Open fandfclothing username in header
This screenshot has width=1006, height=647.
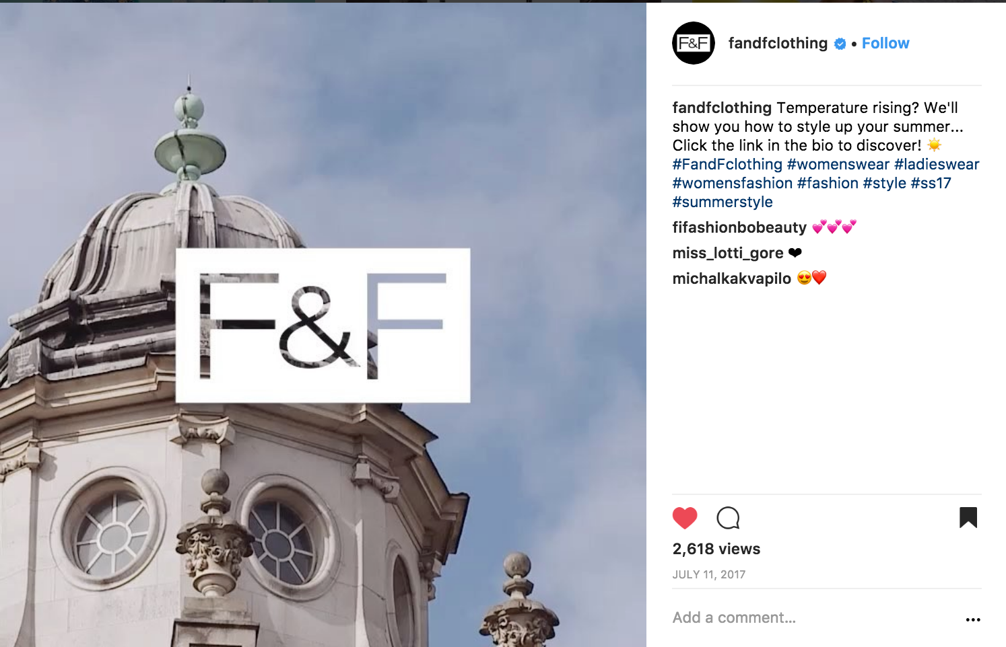pyautogui.click(x=778, y=43)
